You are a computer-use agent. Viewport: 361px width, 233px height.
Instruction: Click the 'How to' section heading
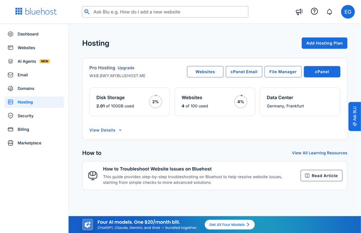click(x=92, y=153)
